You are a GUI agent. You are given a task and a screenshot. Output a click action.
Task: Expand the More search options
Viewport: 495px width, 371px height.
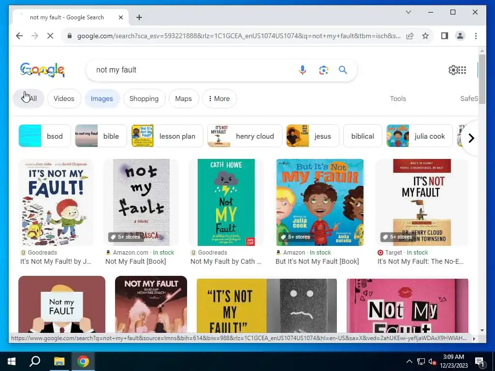[x=219, y=99]
